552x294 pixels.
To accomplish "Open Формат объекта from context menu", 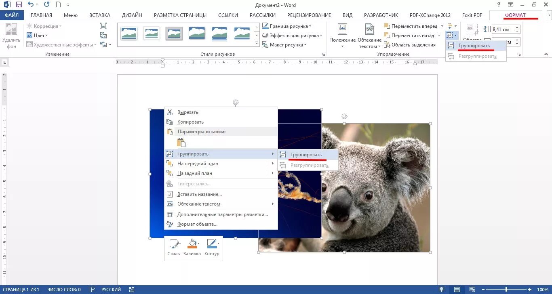I will [221, 224].
